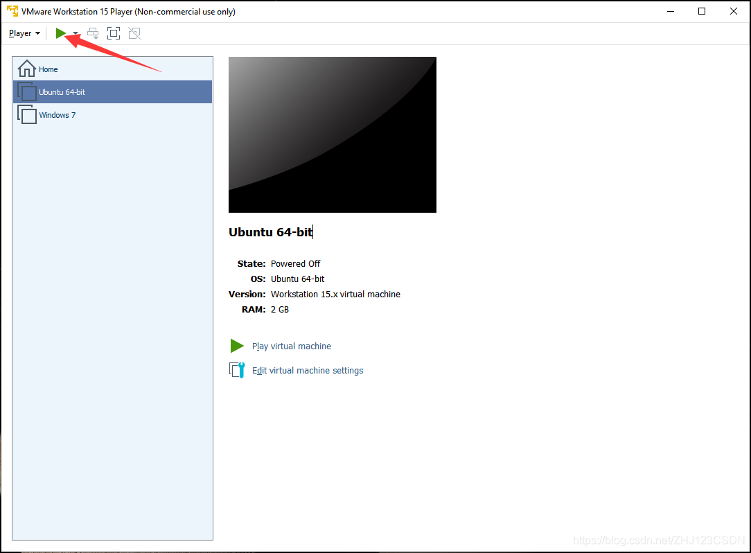Maximize the VMware Player window

(x=702, y=12)
